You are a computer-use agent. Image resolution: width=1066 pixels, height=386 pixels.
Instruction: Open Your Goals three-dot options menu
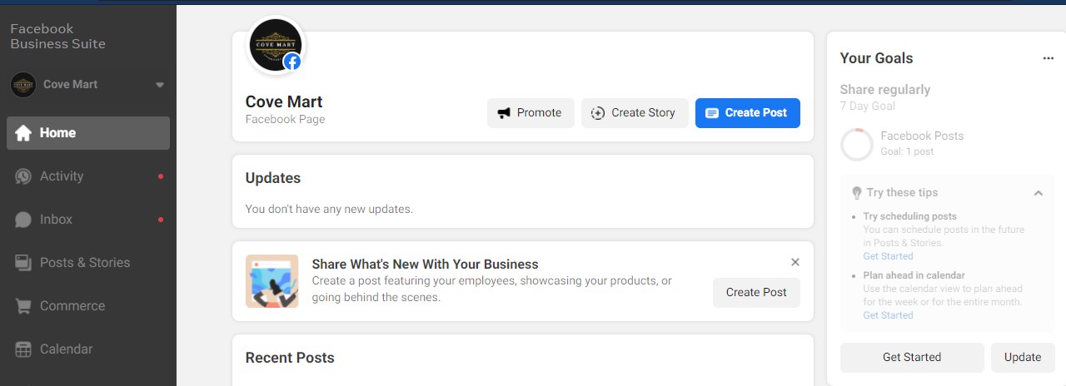pos(1049,58)
